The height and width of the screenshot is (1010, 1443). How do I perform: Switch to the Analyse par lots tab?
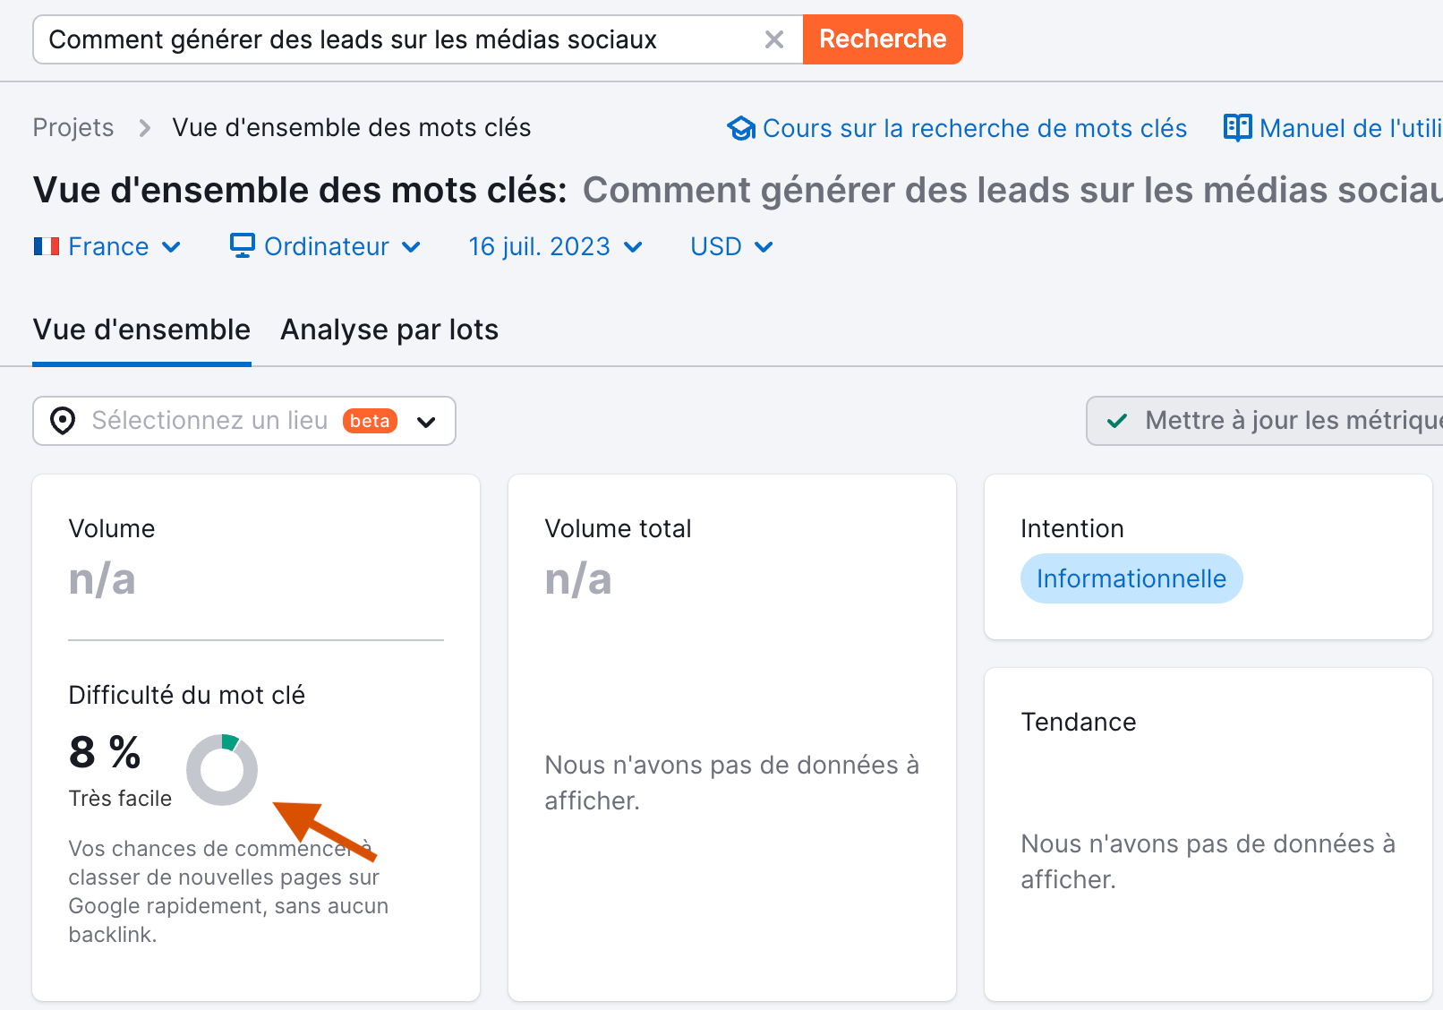click(388, 330)
